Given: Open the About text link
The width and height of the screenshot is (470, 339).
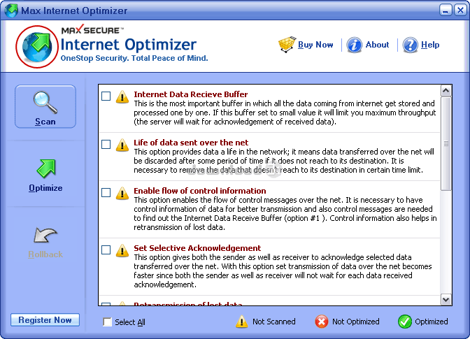Looking at the screenshot, I should point(377,45).
